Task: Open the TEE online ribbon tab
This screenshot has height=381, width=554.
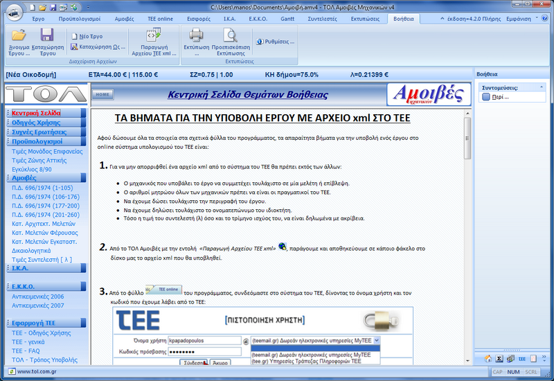Action: point(159,19)
